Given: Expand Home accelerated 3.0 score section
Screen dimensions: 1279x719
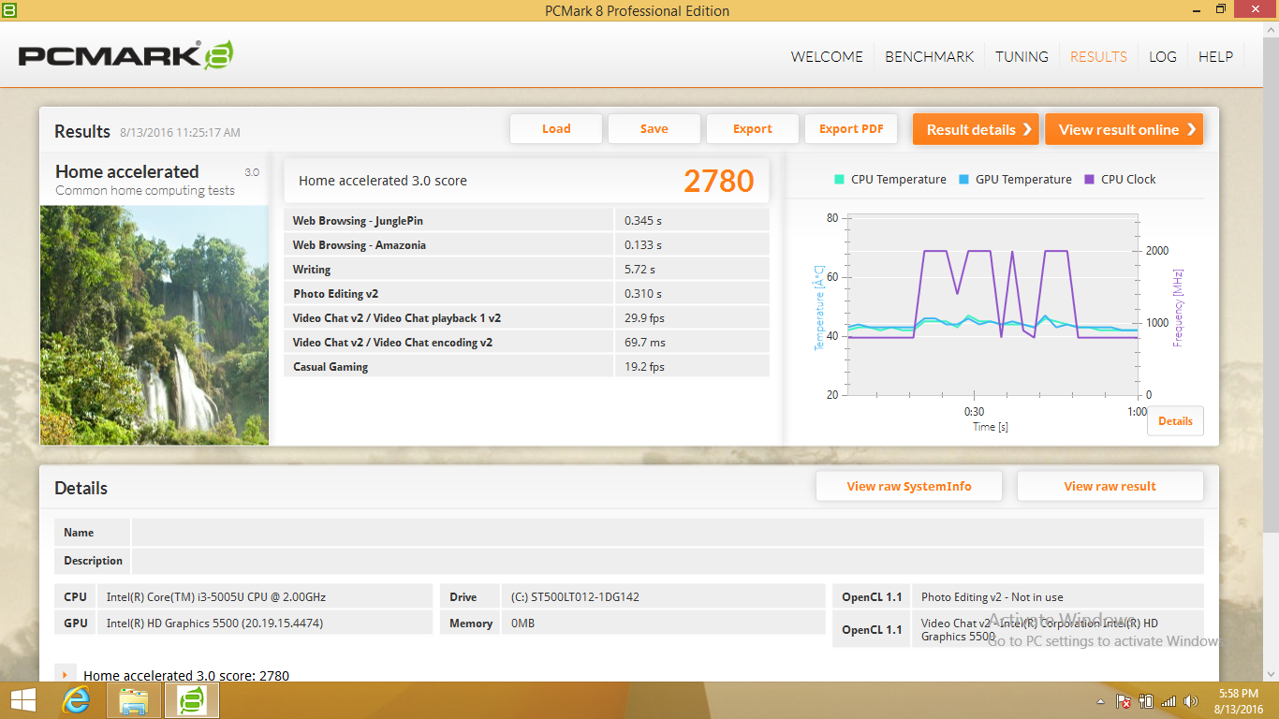Looking at the screenshot, I should [x=65, y=675].
